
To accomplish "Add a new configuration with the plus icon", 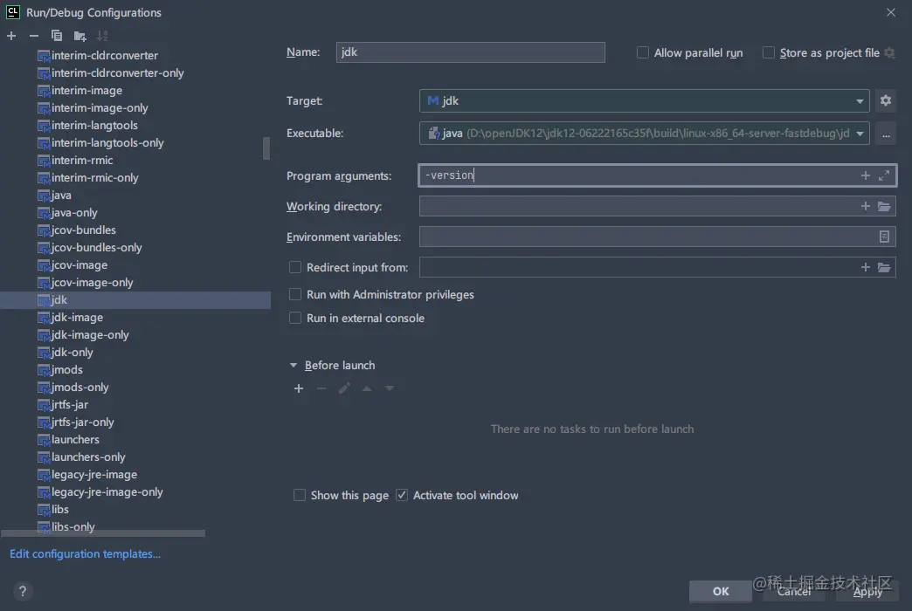I will tap(11, 36).
